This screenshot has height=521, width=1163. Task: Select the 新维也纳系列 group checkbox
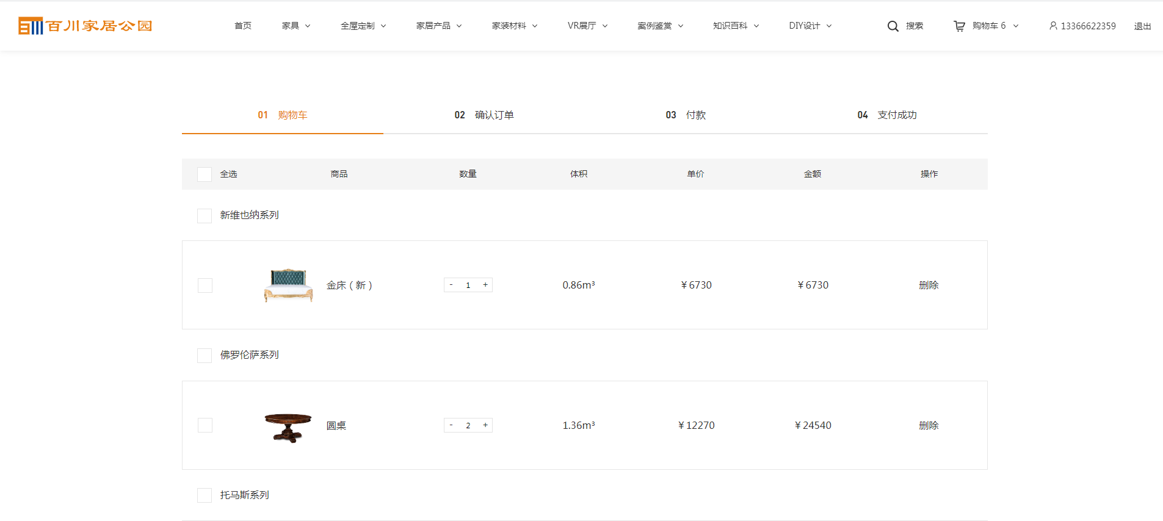(x=205, y=216)
